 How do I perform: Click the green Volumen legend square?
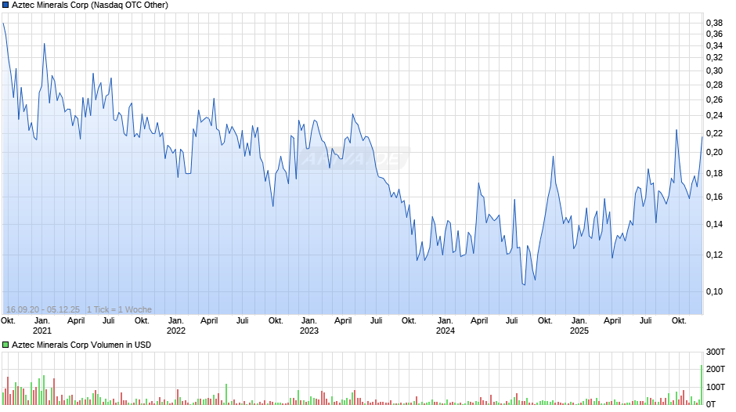(5, 345)
